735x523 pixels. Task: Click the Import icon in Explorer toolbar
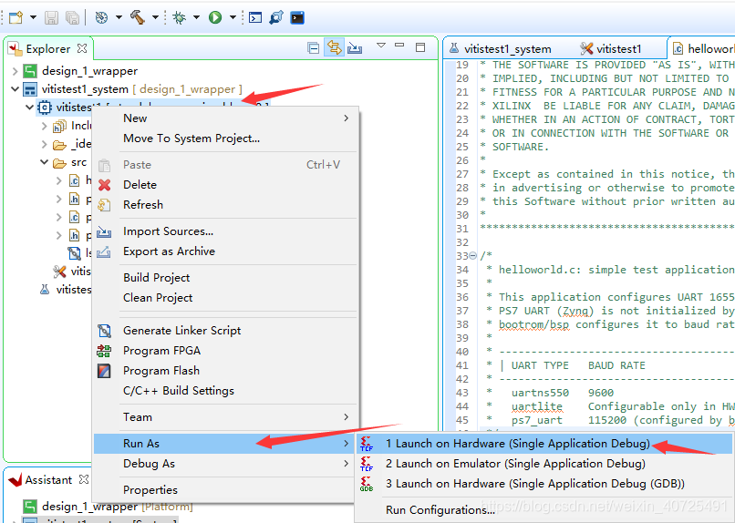click(355, 47)
